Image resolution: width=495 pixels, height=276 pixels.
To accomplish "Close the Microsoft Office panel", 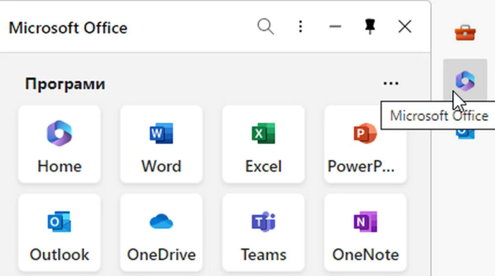I will (x=404, y=27).
